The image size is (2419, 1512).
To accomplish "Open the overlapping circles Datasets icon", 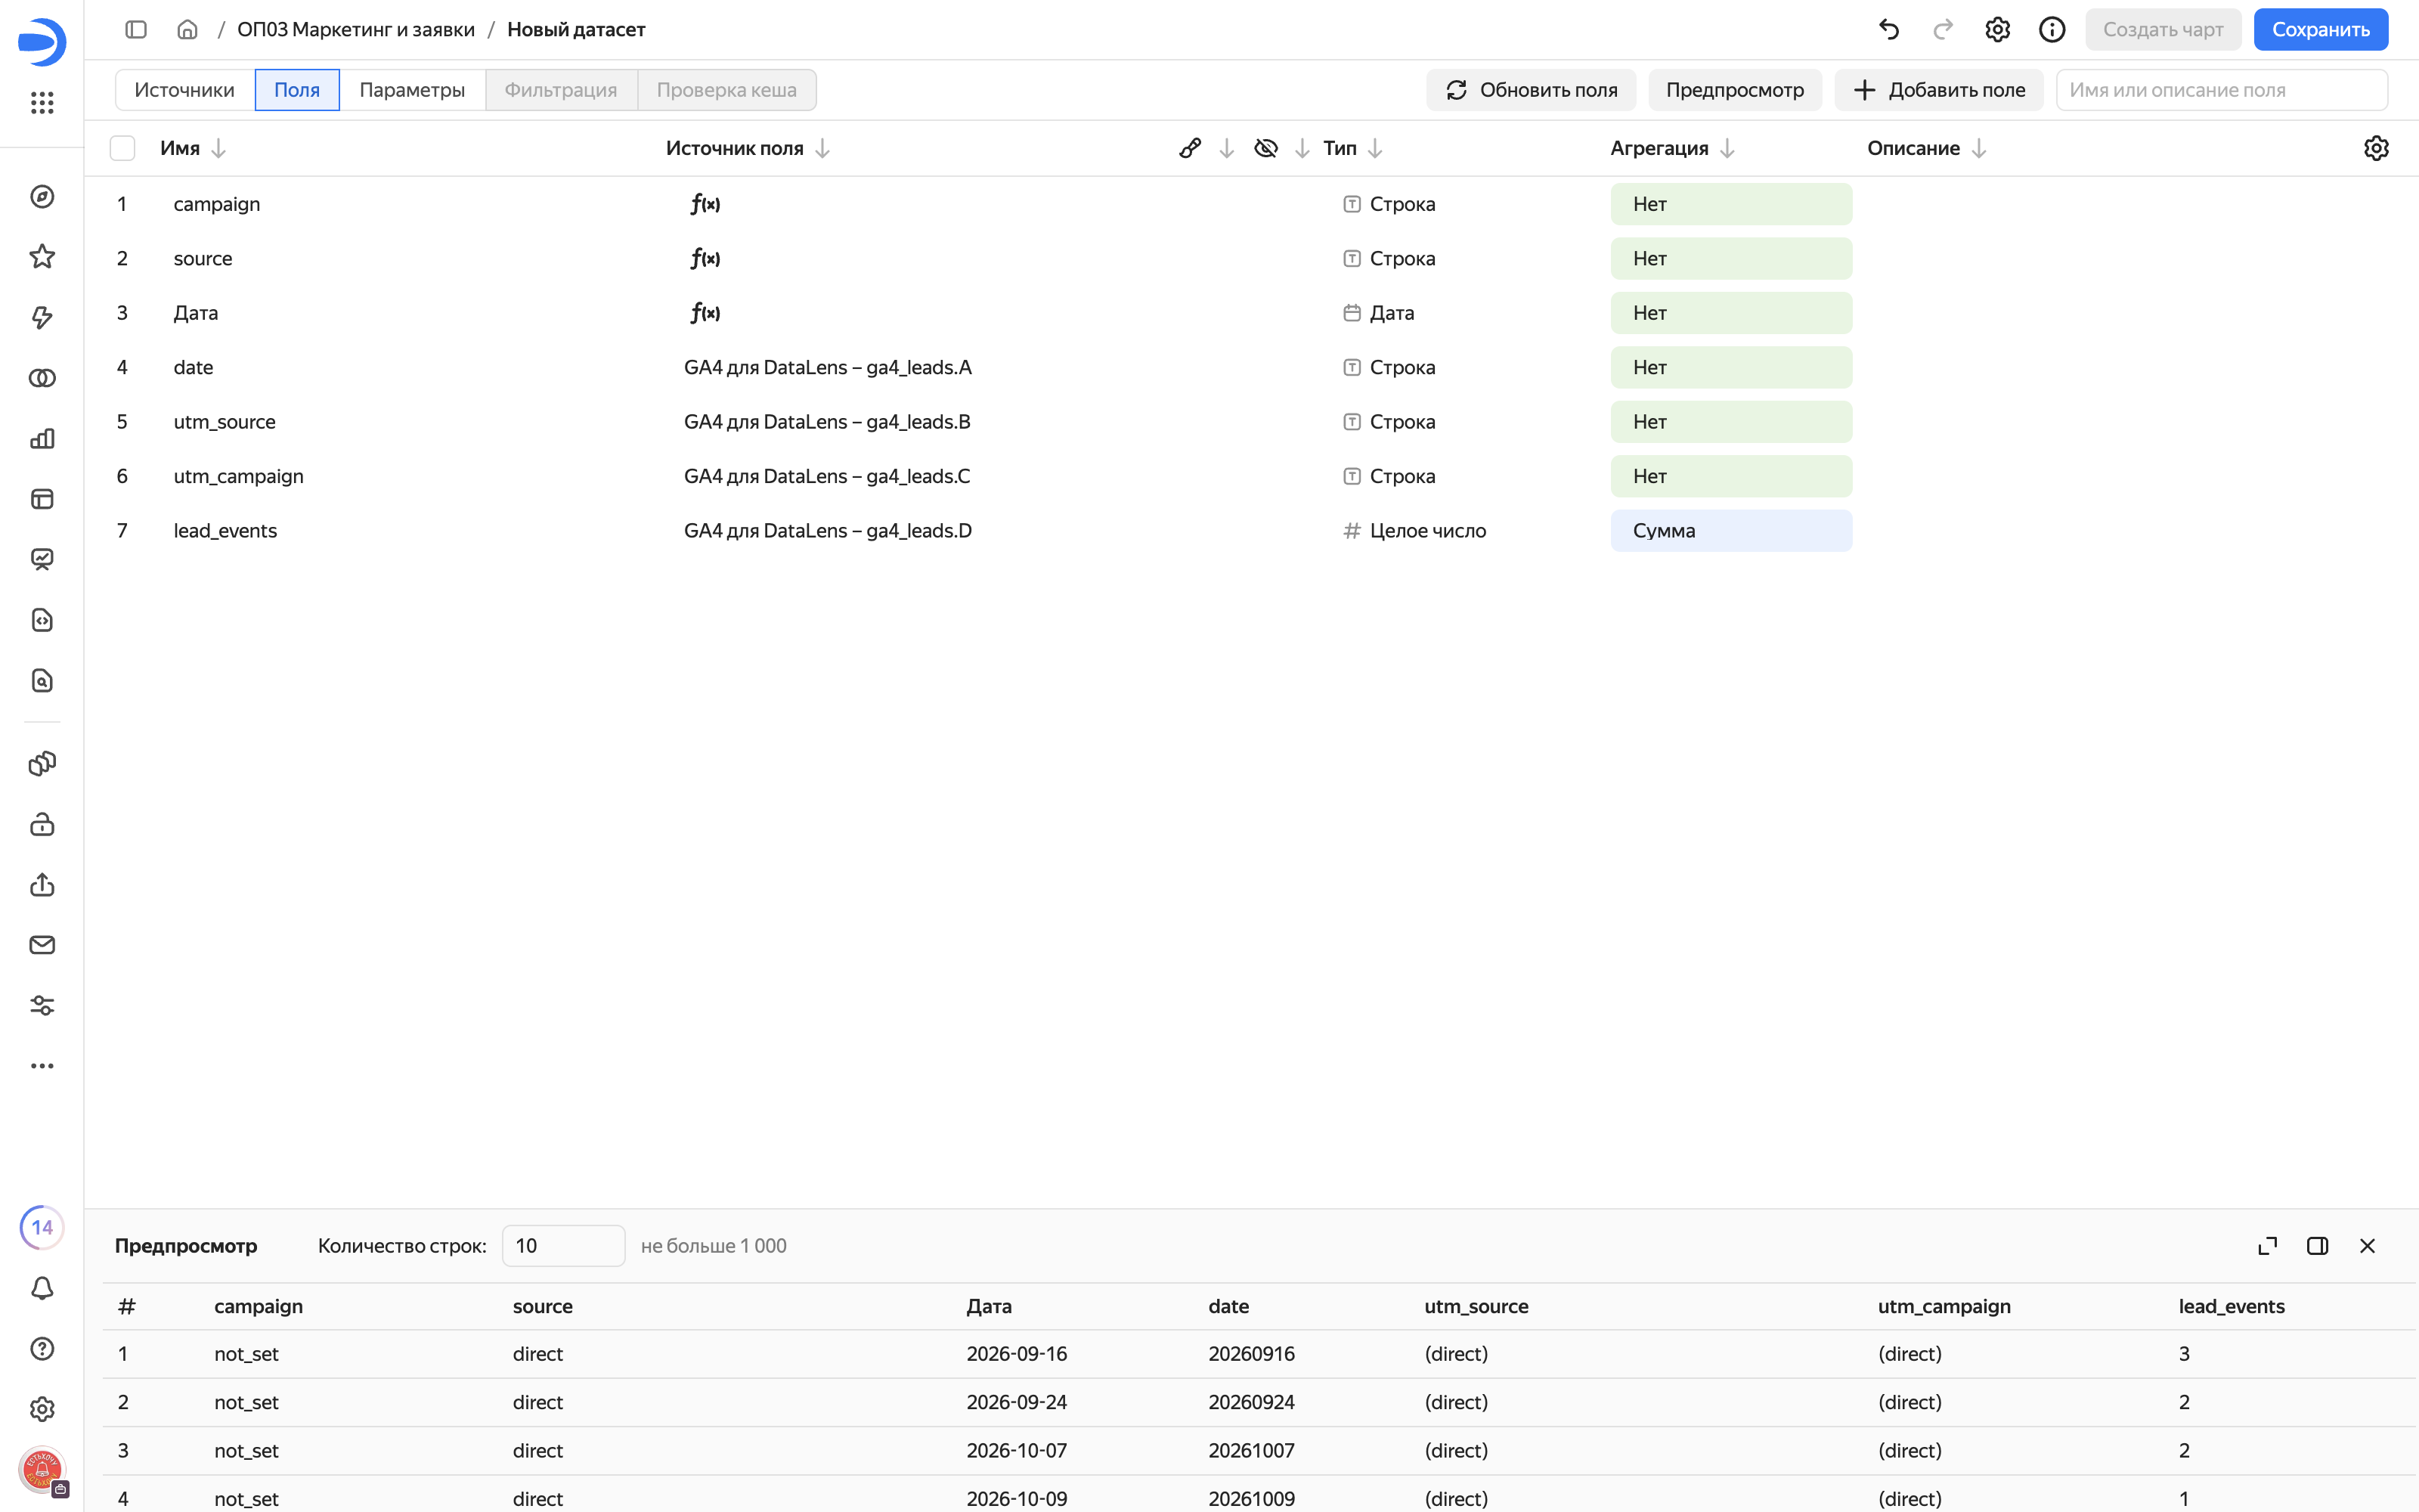I will click(42, 378).
